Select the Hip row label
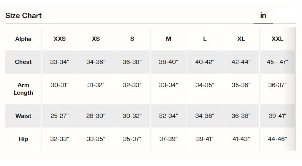Viewport: 302px width, 166px height. point(23,139)
